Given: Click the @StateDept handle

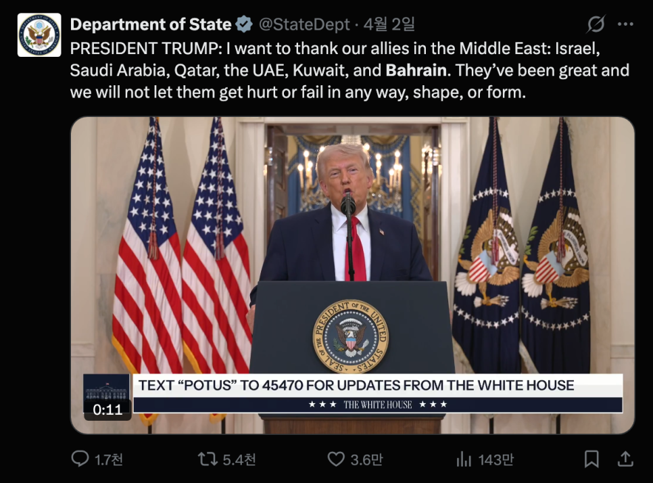Looking at the screenshot, I should 304,25.
